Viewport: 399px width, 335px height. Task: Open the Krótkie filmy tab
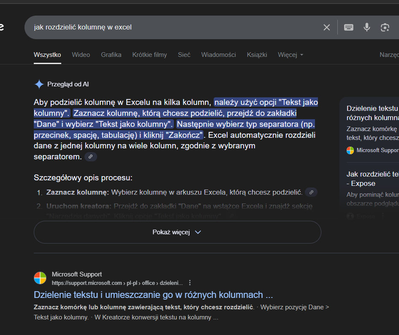coord(149,55)
